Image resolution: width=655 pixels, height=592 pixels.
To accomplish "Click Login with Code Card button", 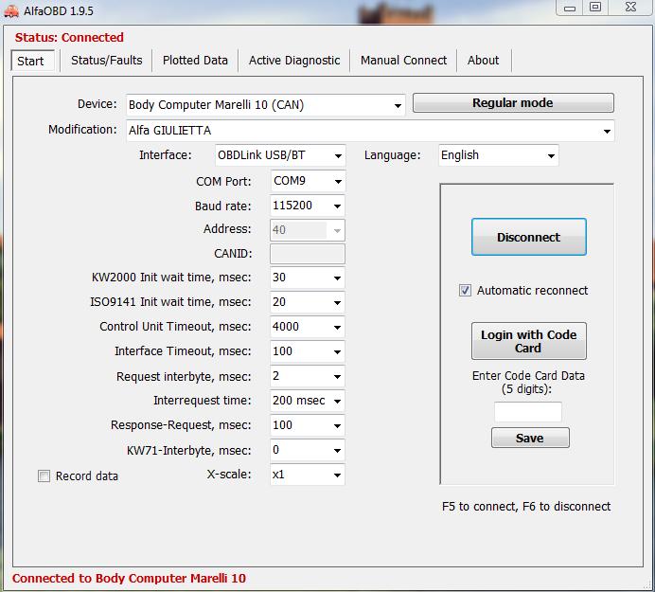I will [x=529, y=341].
